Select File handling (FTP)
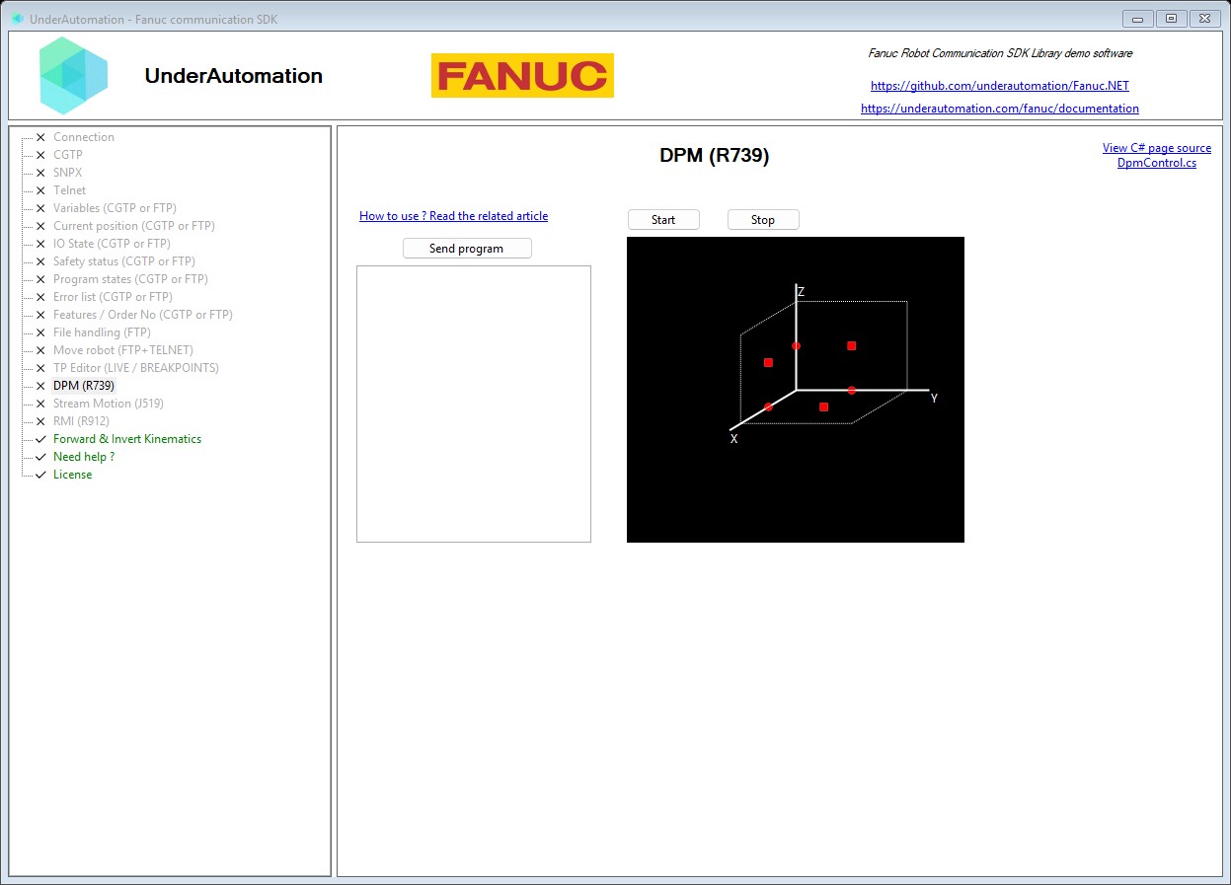 pos(102,332)
